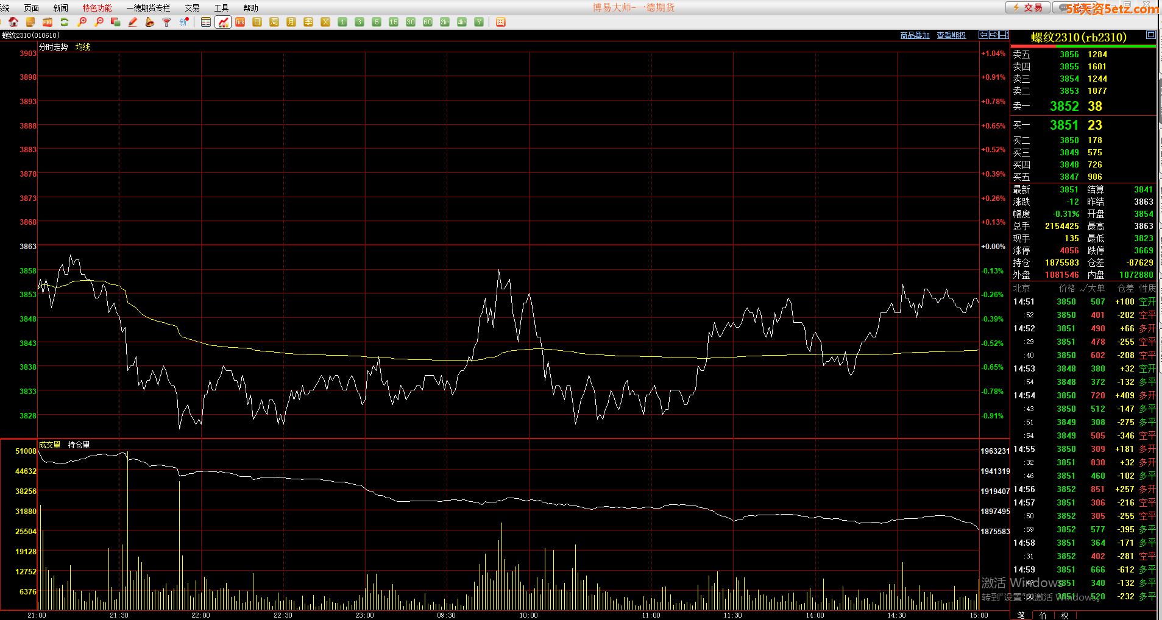The image size is (1162, 620).
Task: Click the F10 info icon in toolbar
Action: (x=48, y=22)
